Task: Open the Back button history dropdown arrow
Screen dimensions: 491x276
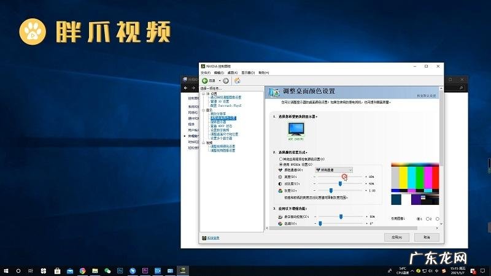Action: [220, 81]
